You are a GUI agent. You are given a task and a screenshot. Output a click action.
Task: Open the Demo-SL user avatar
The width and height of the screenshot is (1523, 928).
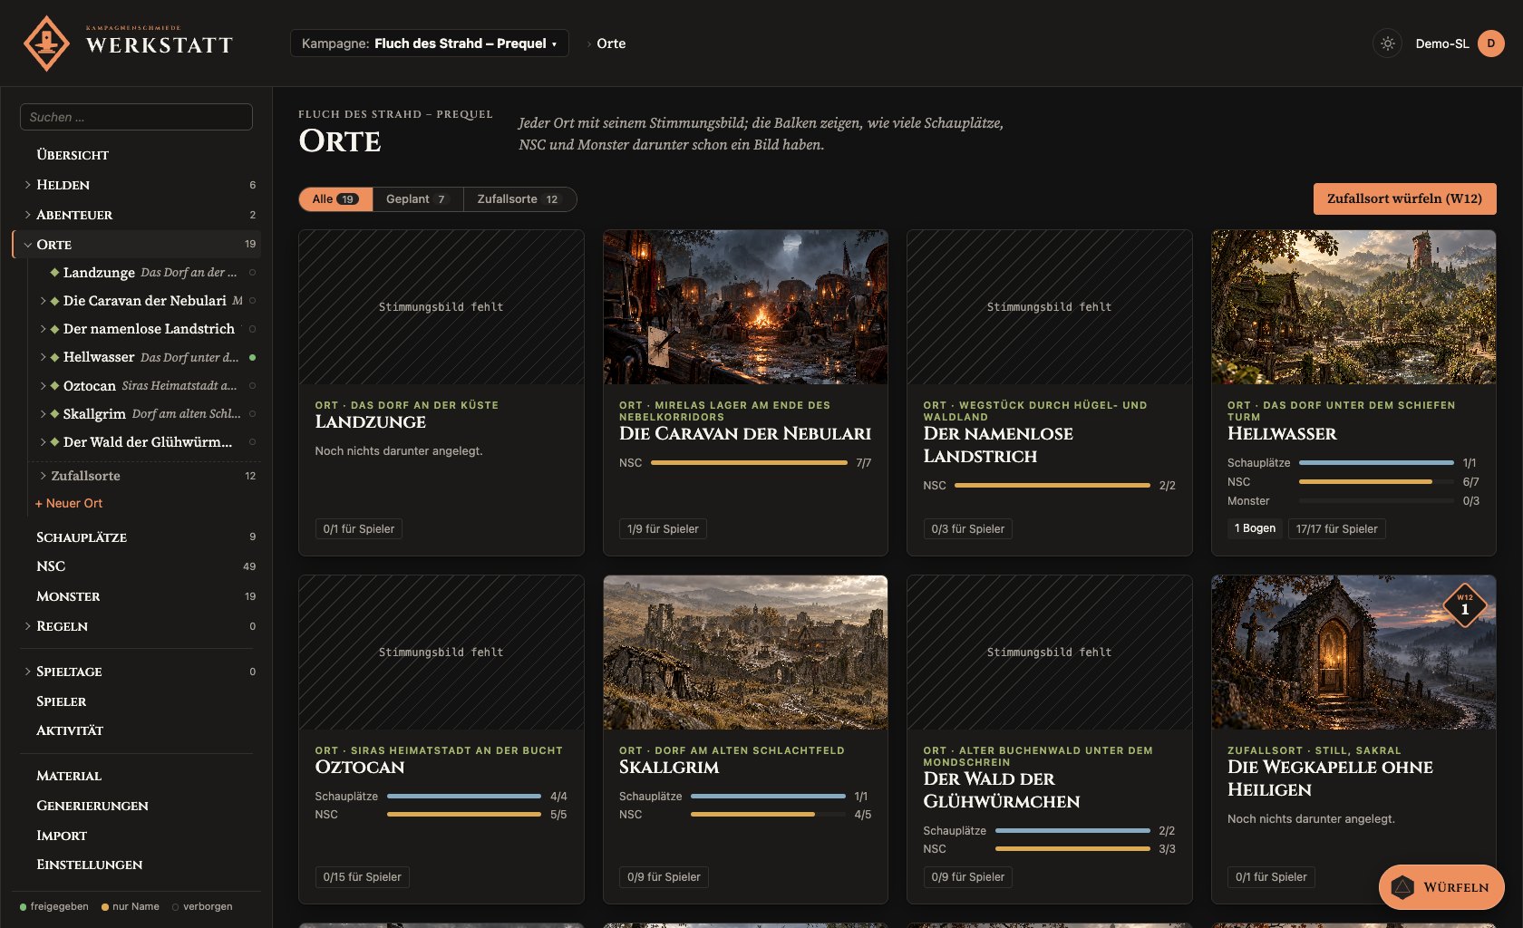pos(1490,43)
